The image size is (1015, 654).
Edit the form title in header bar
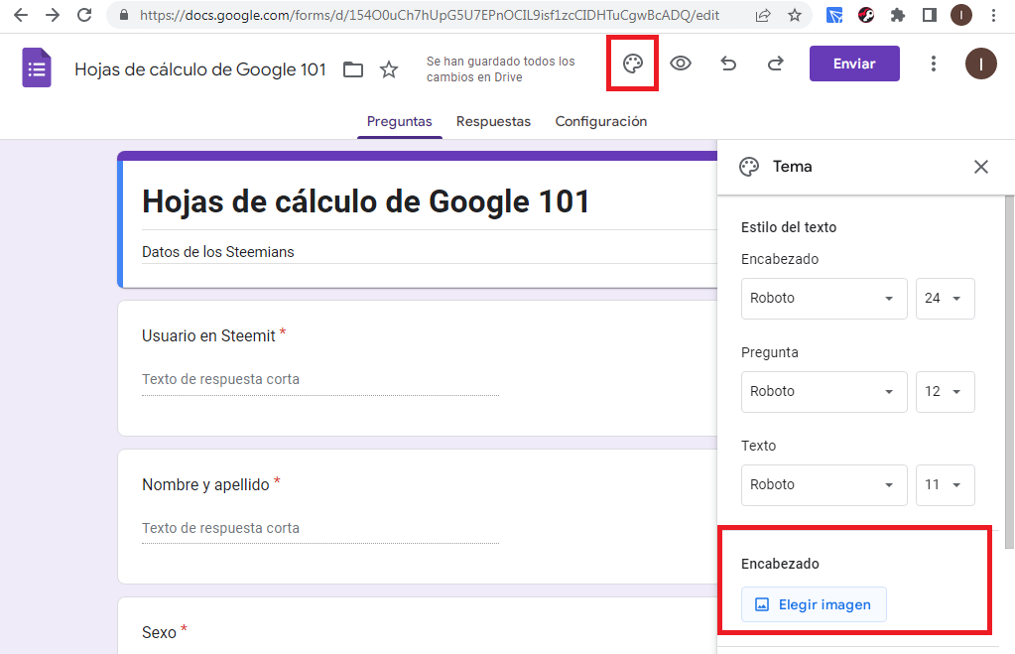[200, 69]
